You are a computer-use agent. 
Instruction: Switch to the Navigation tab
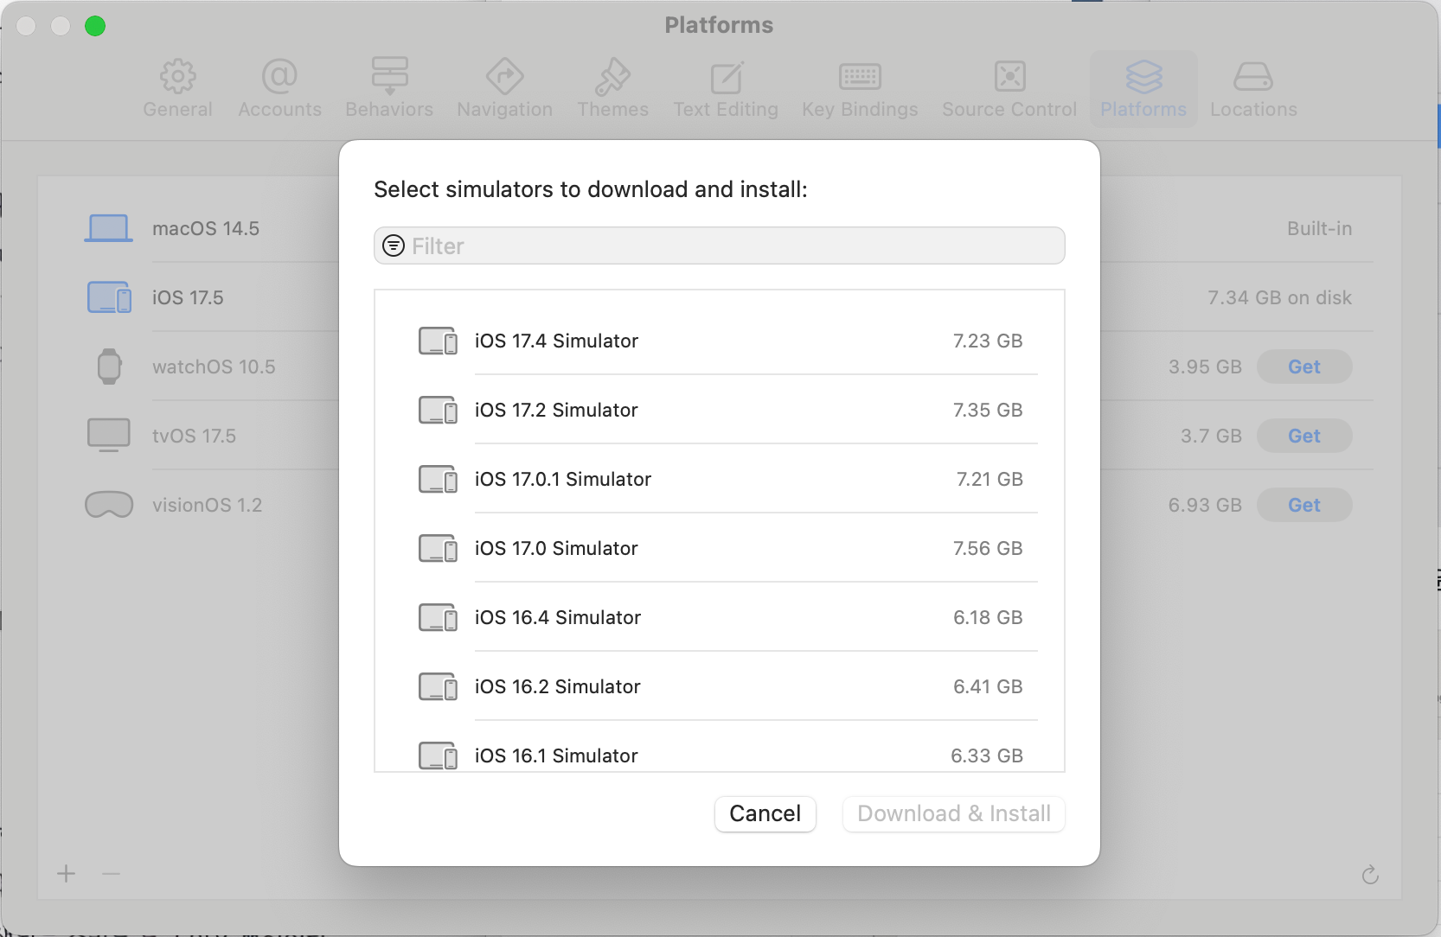pos(504,89)
